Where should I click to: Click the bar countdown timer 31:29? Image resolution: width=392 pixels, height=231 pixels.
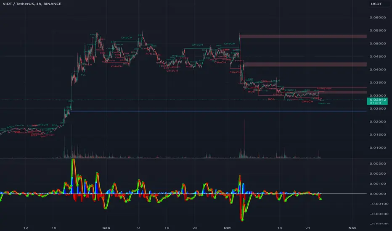point(376,103)
